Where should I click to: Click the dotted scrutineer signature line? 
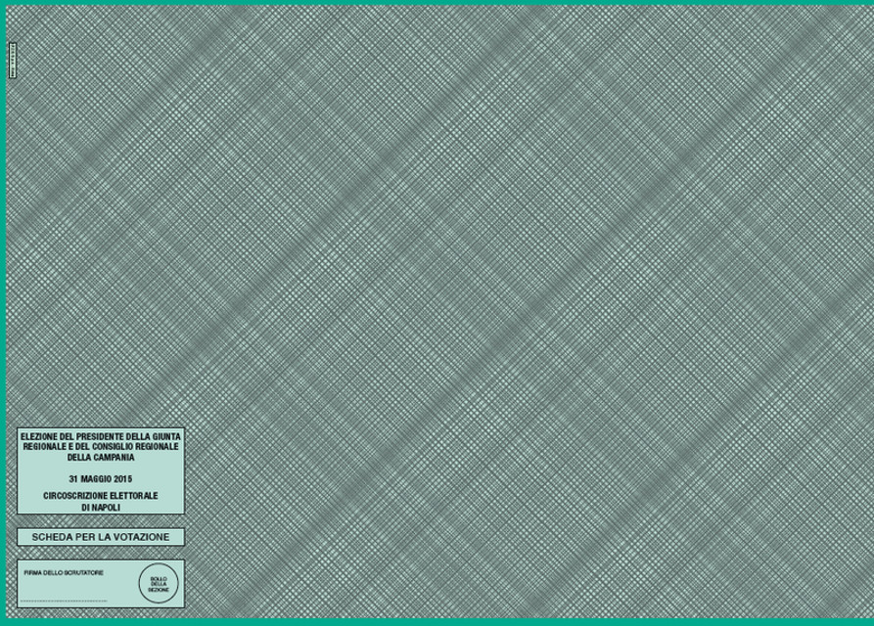[x=63, y=601]
